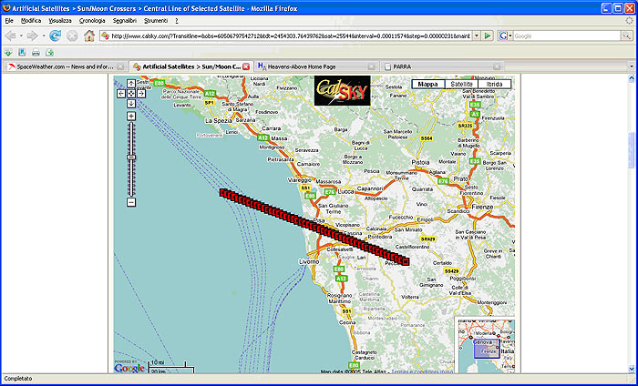
Task: Pan the map right with the arrow
Action: point(139,93)
